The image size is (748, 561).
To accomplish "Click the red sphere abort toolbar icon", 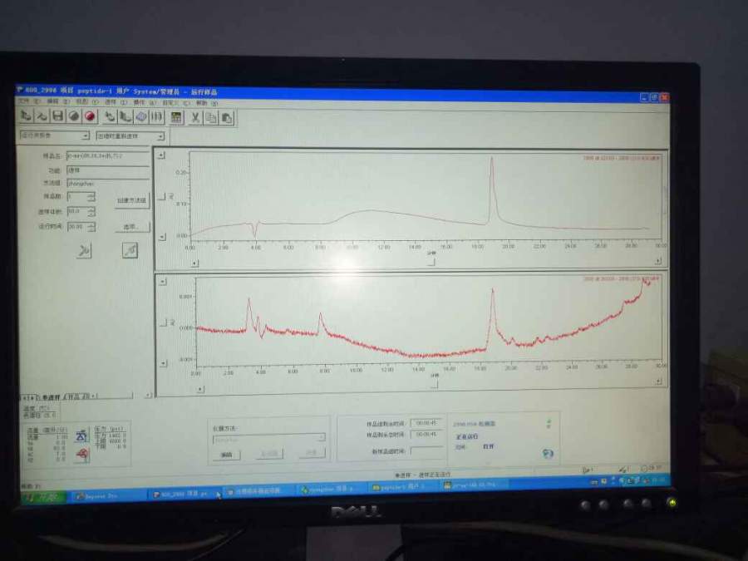I will coord(90,116).
